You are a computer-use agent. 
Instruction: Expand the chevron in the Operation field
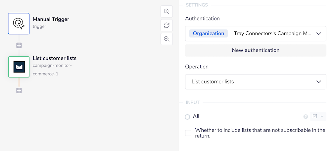319,82
